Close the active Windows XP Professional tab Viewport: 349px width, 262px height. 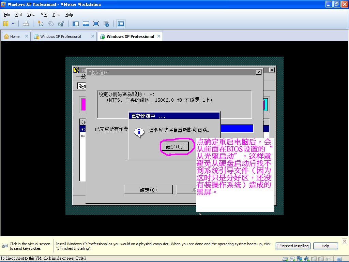coord(159,36)
